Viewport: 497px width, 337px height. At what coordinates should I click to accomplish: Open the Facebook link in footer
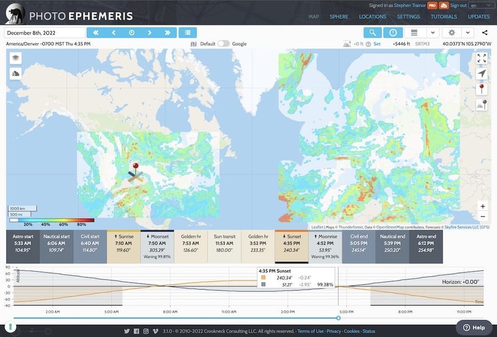pos(136,331)
